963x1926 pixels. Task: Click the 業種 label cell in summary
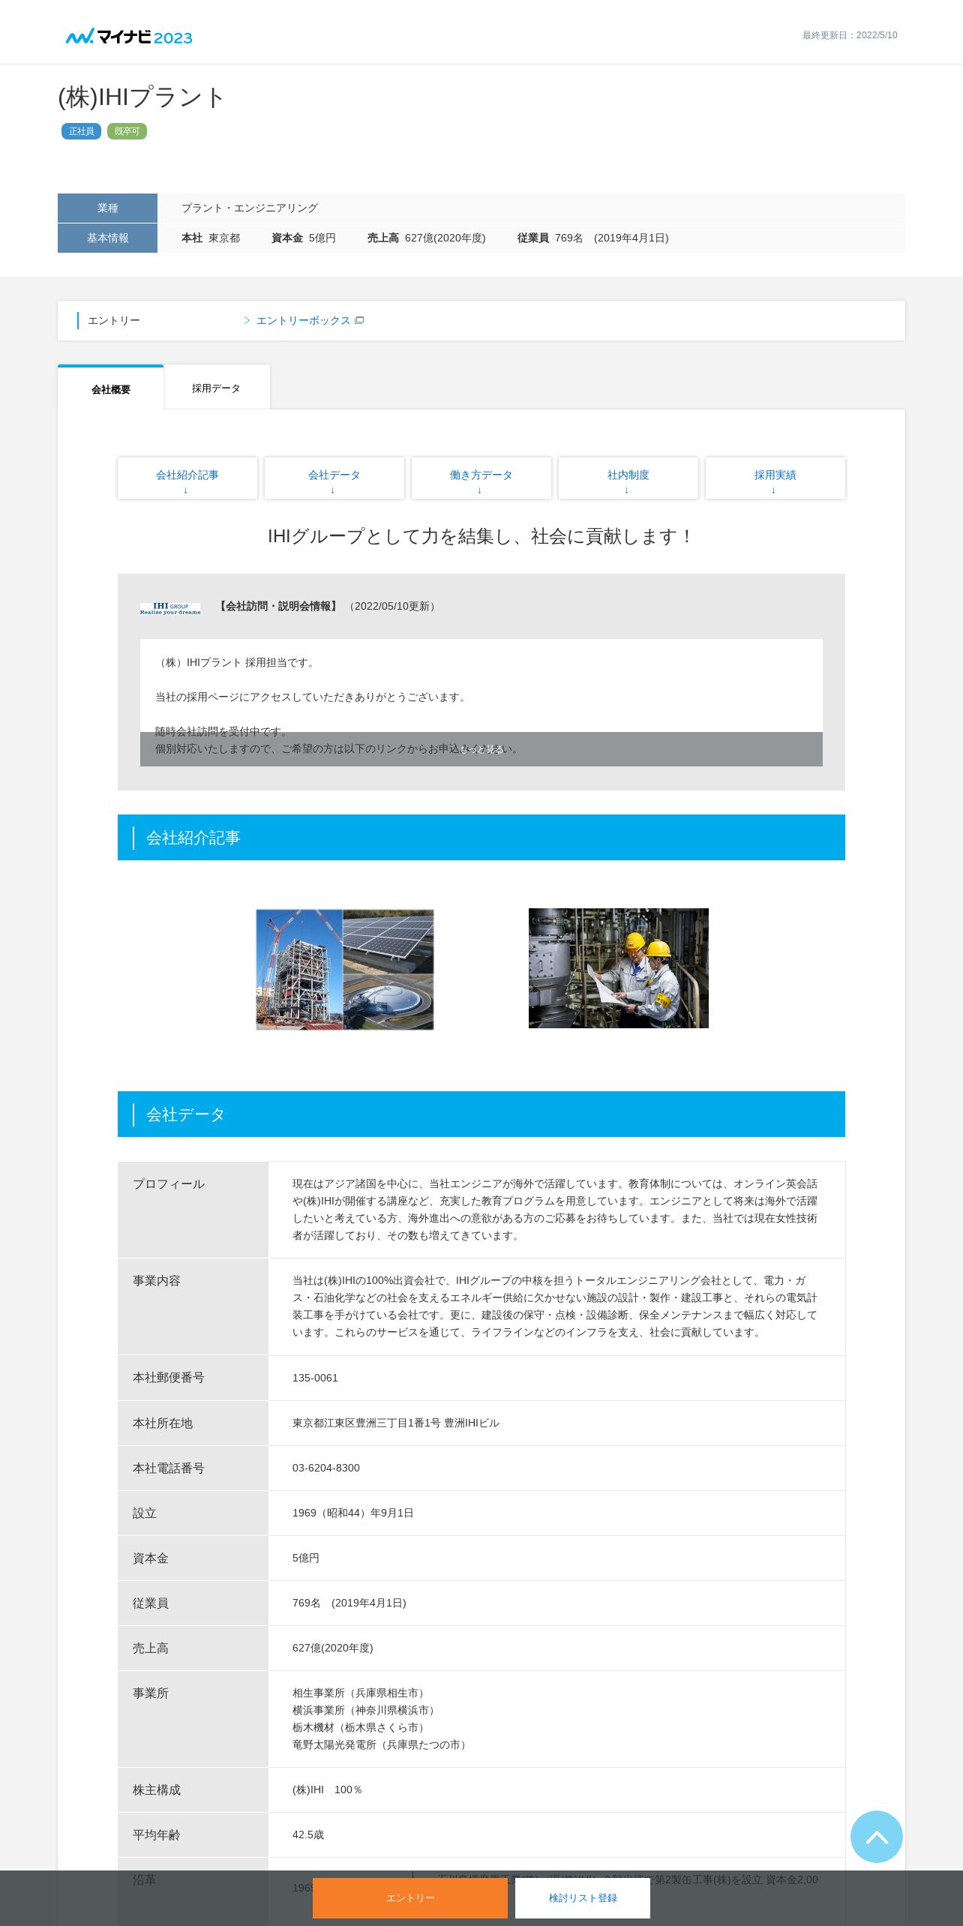[x=107, y=208]
